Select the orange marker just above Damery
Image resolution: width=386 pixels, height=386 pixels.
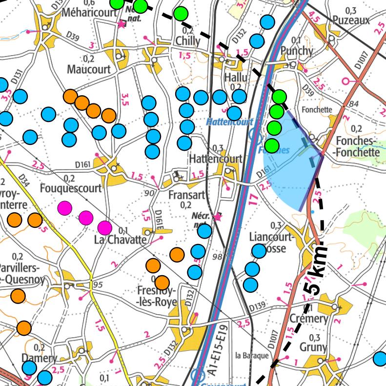23,328
